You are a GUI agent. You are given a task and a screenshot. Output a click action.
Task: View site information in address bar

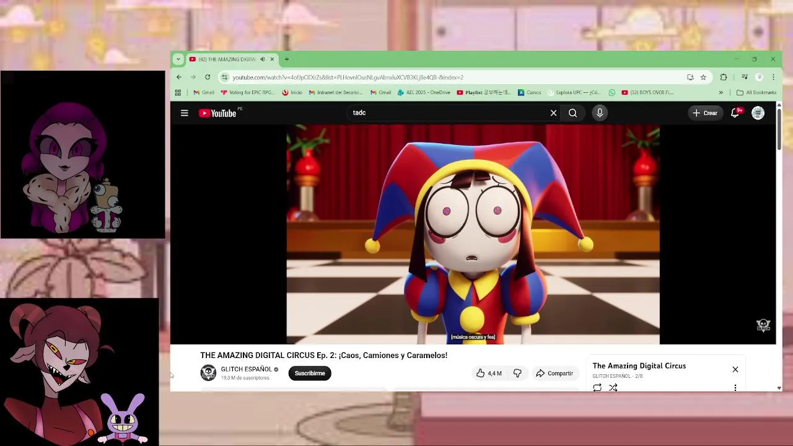(224, 77)
